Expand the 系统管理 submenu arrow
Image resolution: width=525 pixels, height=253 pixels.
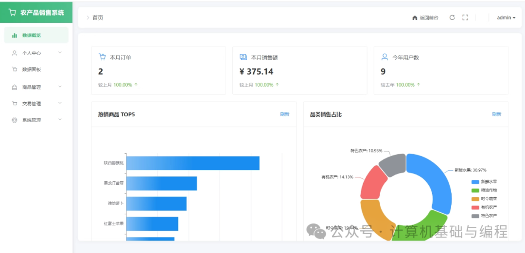60,119
